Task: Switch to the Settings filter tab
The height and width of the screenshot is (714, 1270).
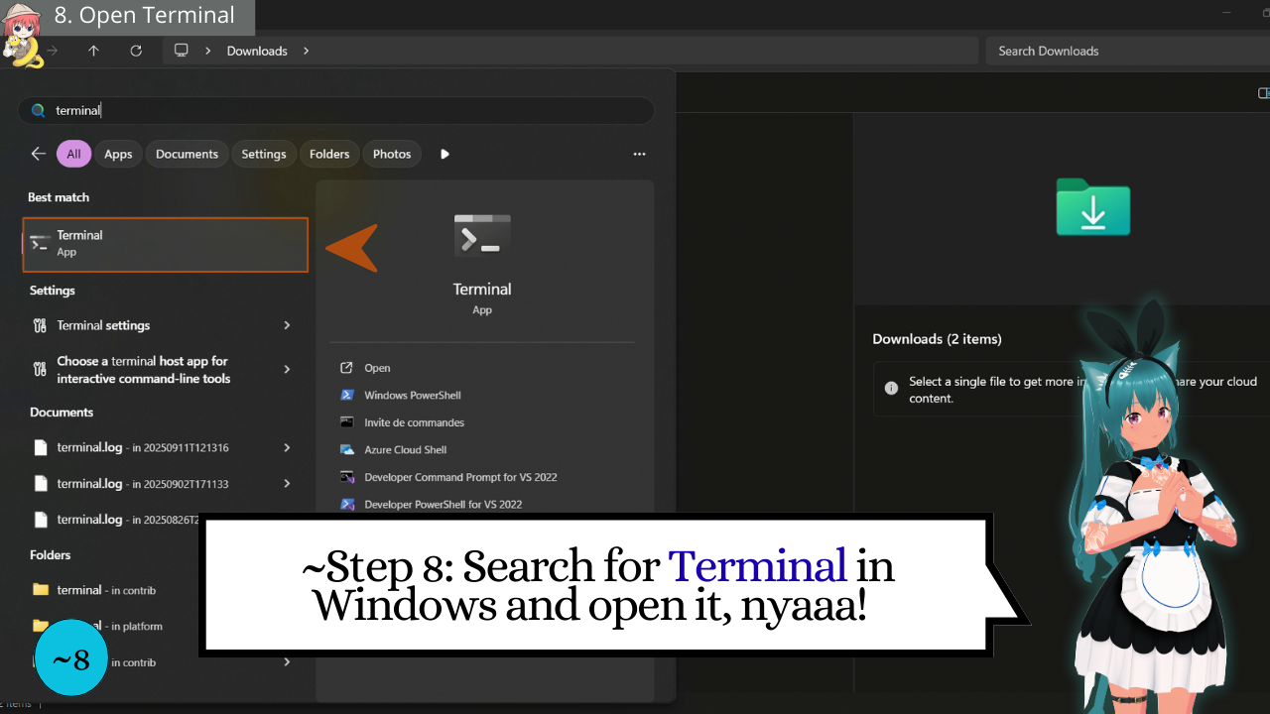Action: click(x=264, y=154)
